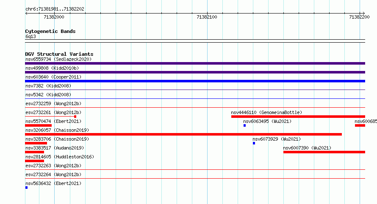Click the nsv5636432 (Ebert2021) label

click(53, 183)
